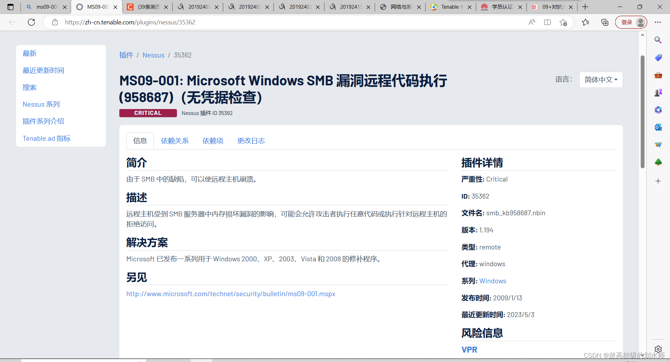Activate the read aloud icon
670x362 pixels.
(x=532, y=22)
